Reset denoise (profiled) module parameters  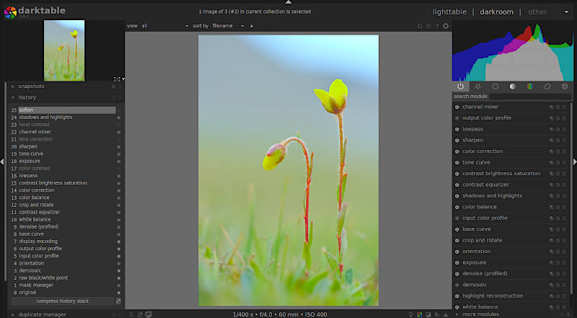[558, 274]
